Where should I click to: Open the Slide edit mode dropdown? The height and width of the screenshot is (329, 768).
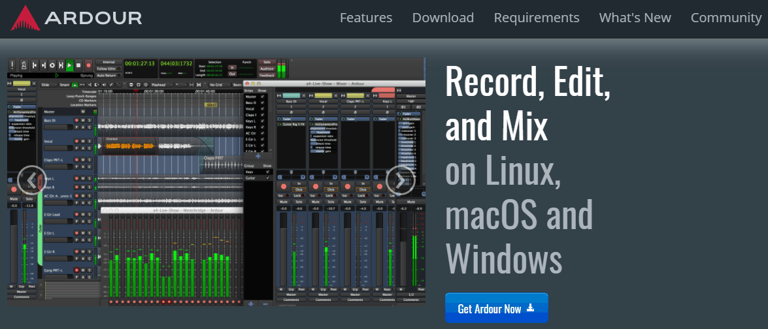pyautogui.click(x=48, y=85)
